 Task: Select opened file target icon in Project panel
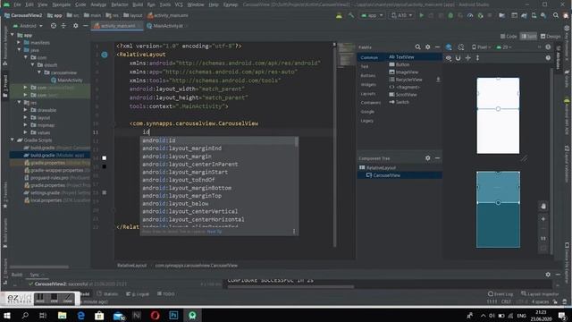tap(54, 26)
